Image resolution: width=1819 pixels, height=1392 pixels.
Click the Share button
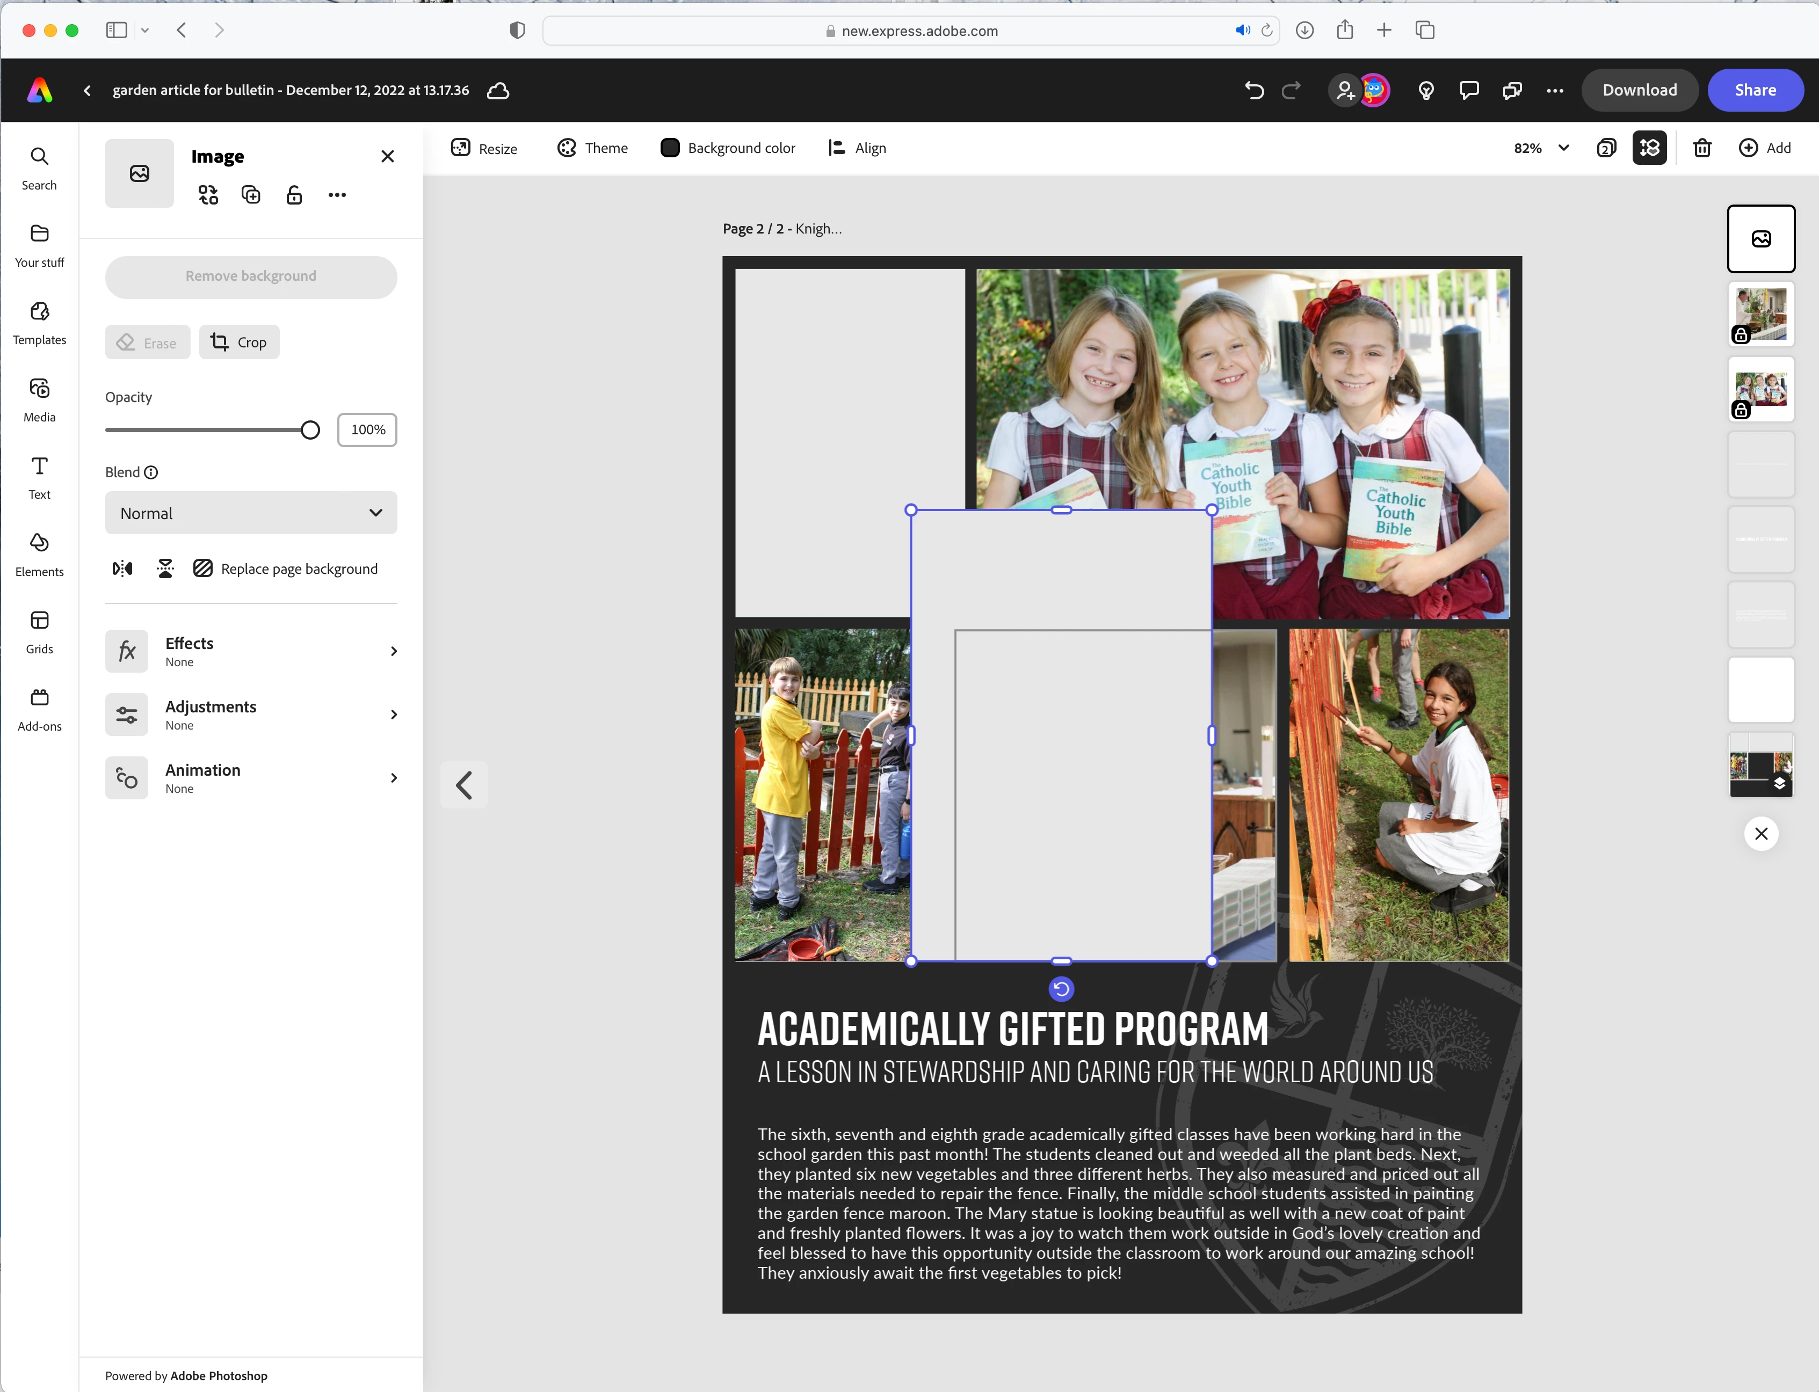click(x=1755, y=90)
